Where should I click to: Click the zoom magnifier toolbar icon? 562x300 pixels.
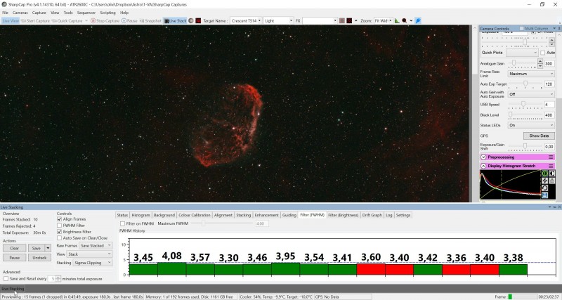pos(405,21)
